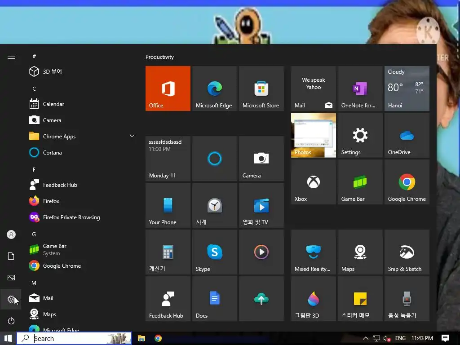Open the 계산기 calculator tile
Screen dimensions: 460x345
(x=168, y=252)
